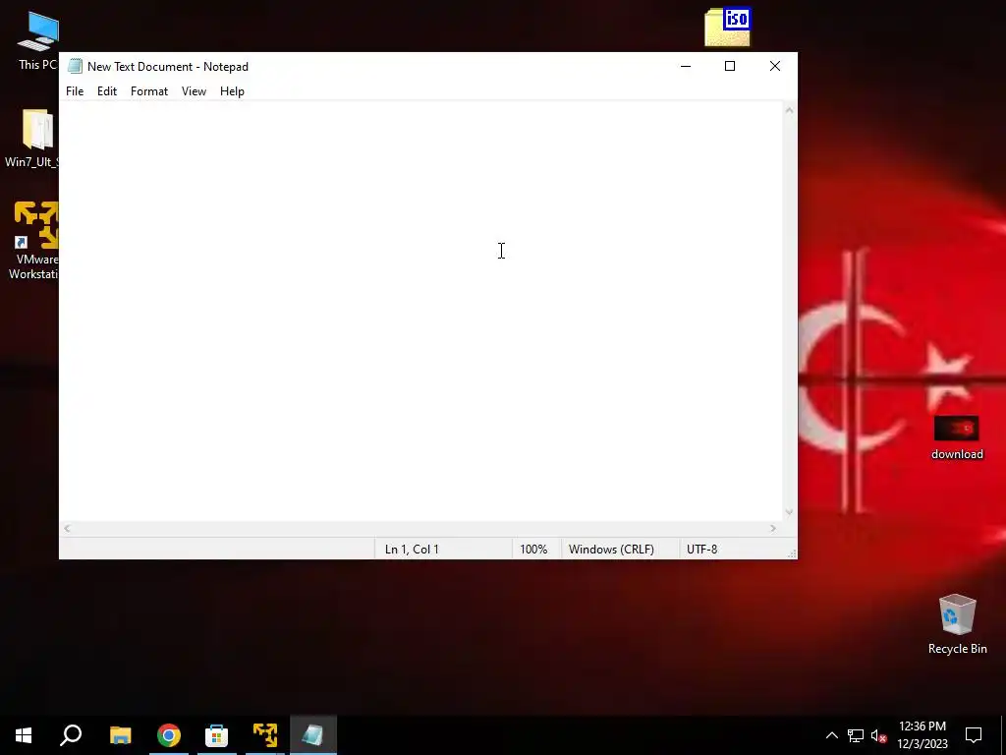Screen dimensions: 1006x755
Task: Open the clock showing 12:36 PM
Action: coord(922,735)
